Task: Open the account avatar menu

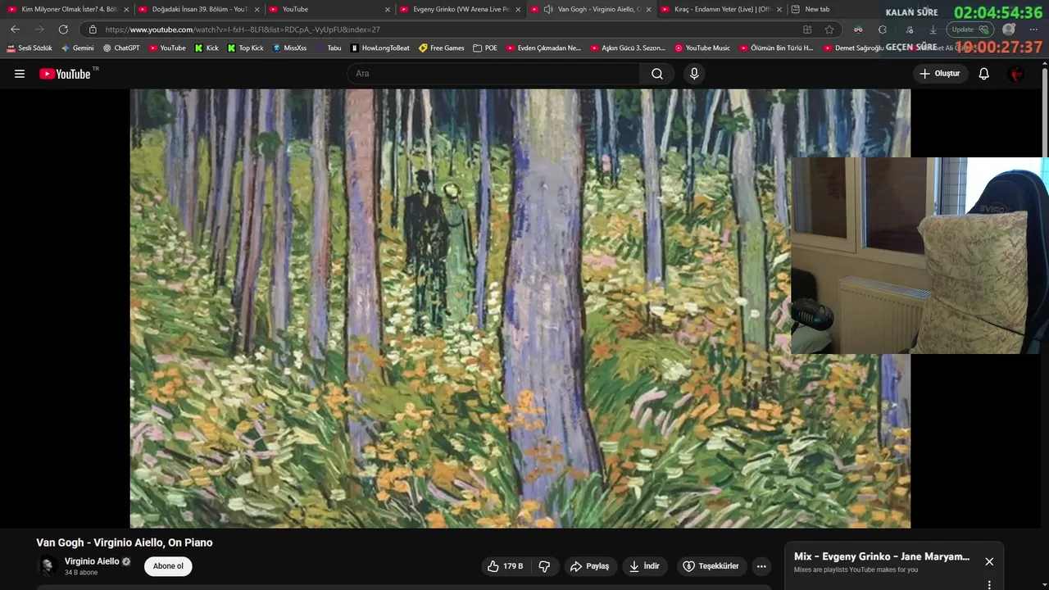Action: coord(1016,74)
